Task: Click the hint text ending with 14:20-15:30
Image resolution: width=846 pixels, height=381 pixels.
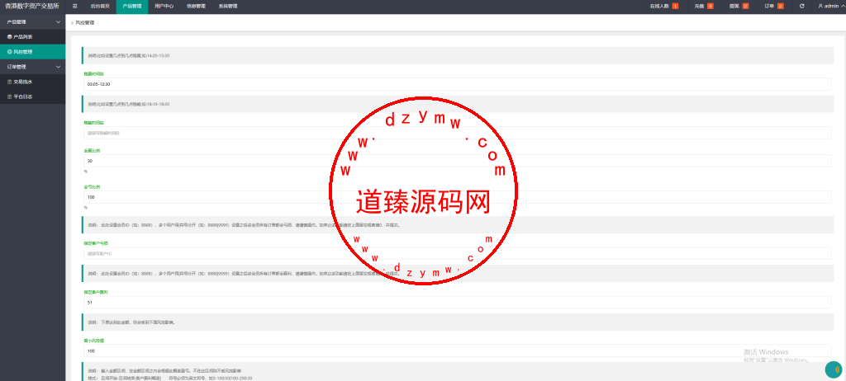Action: click(129, 55)
